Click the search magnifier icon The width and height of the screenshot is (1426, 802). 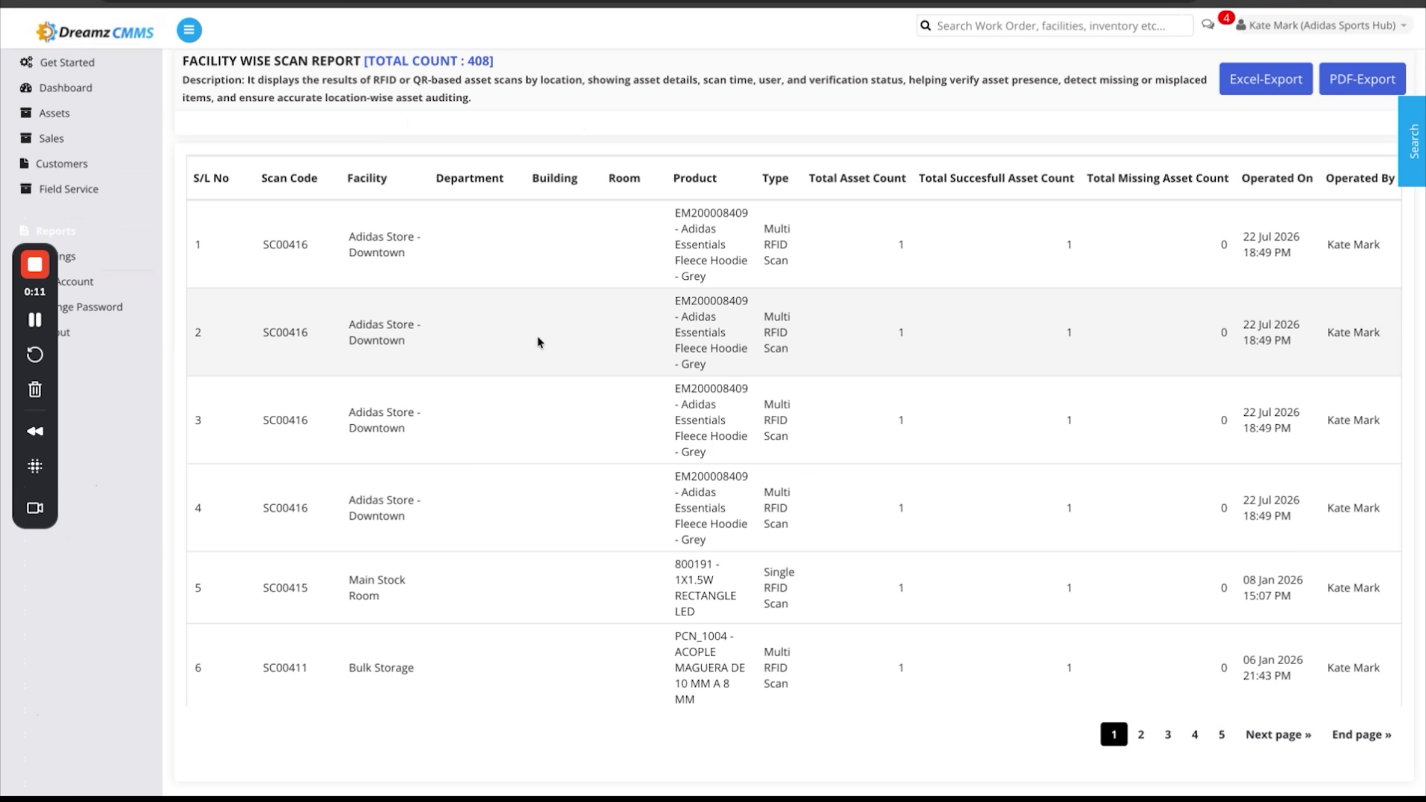(x=925, y=26)
